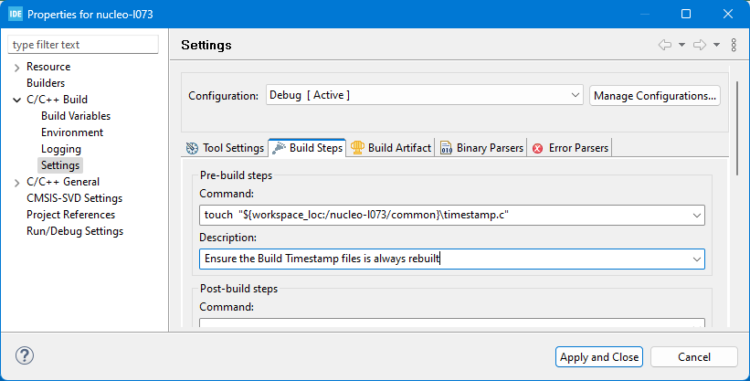750x381 pixels.
Task: Select Build Variables in the tree
Action: [x=76, y=116]
